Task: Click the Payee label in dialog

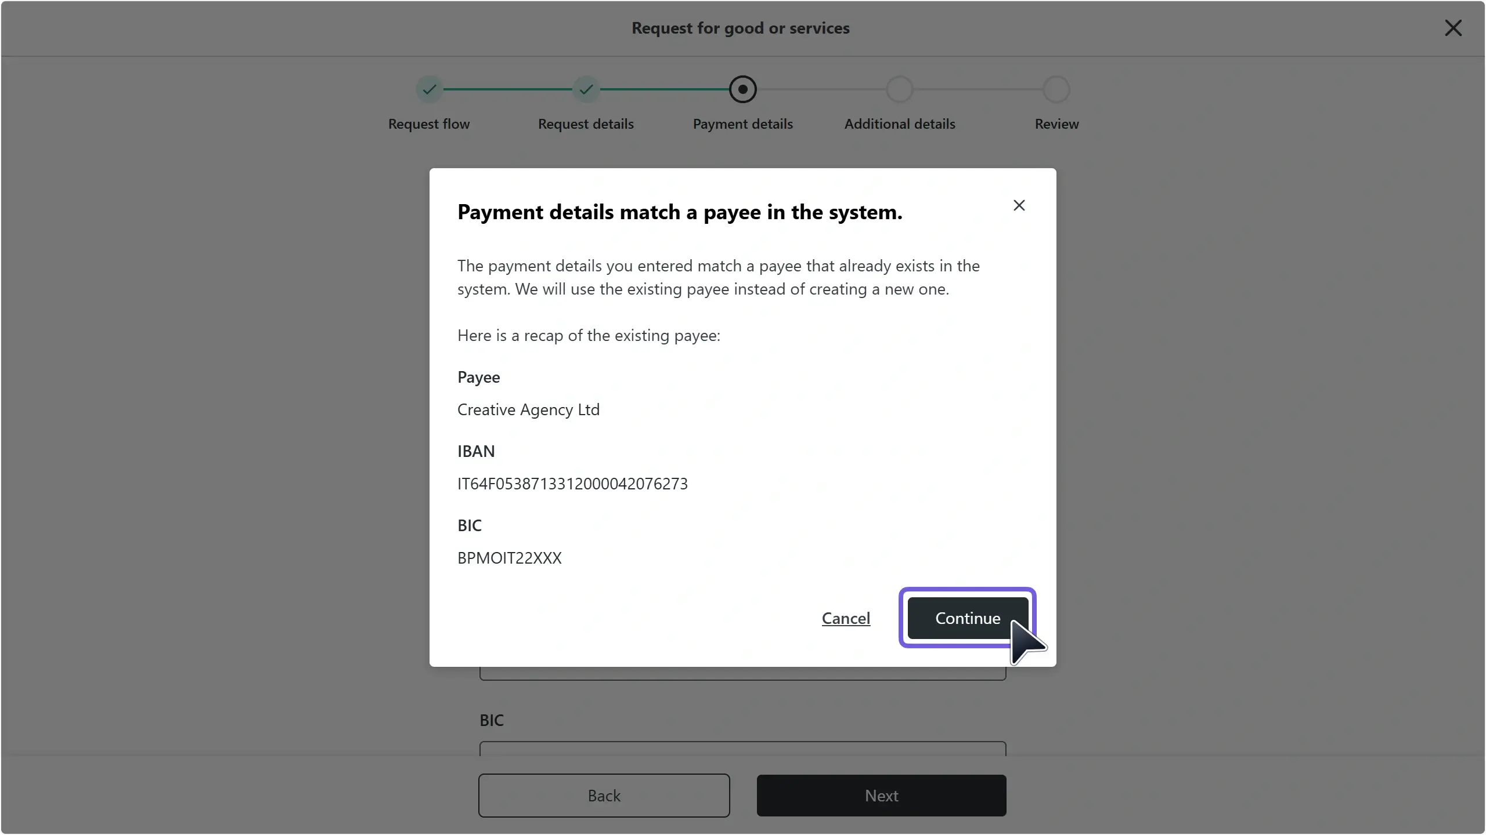Action: pos(478,377)
